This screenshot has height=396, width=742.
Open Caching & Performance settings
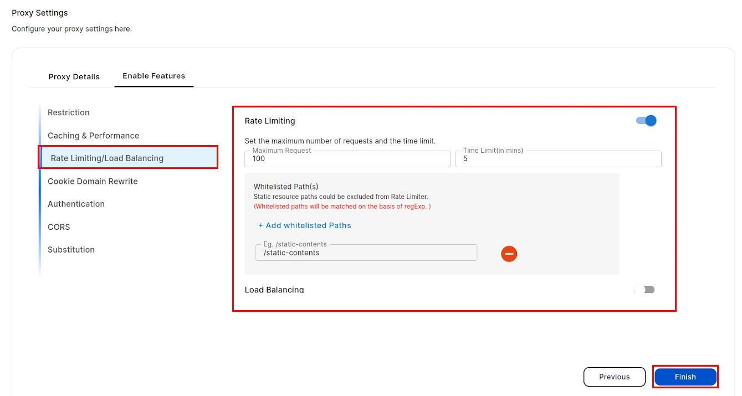[94, 135]
